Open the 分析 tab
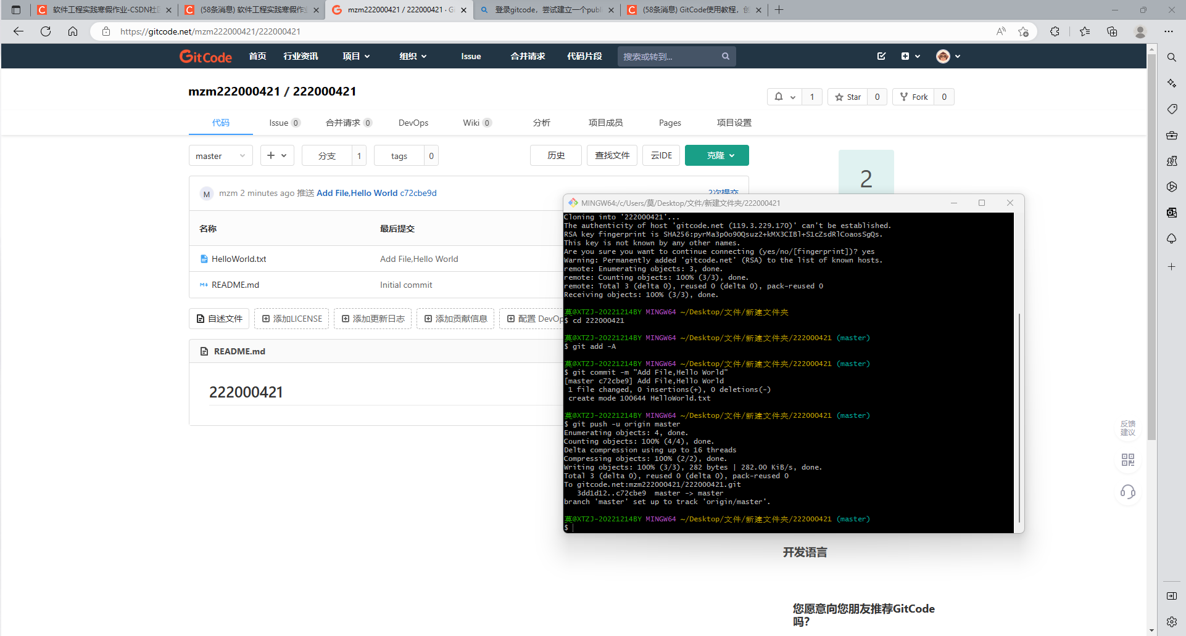This screenshot has width=1186, height=636. (x=542, y=123)
